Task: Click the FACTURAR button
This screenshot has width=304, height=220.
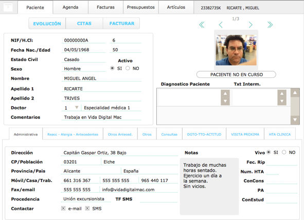Action: coord(122,24)
